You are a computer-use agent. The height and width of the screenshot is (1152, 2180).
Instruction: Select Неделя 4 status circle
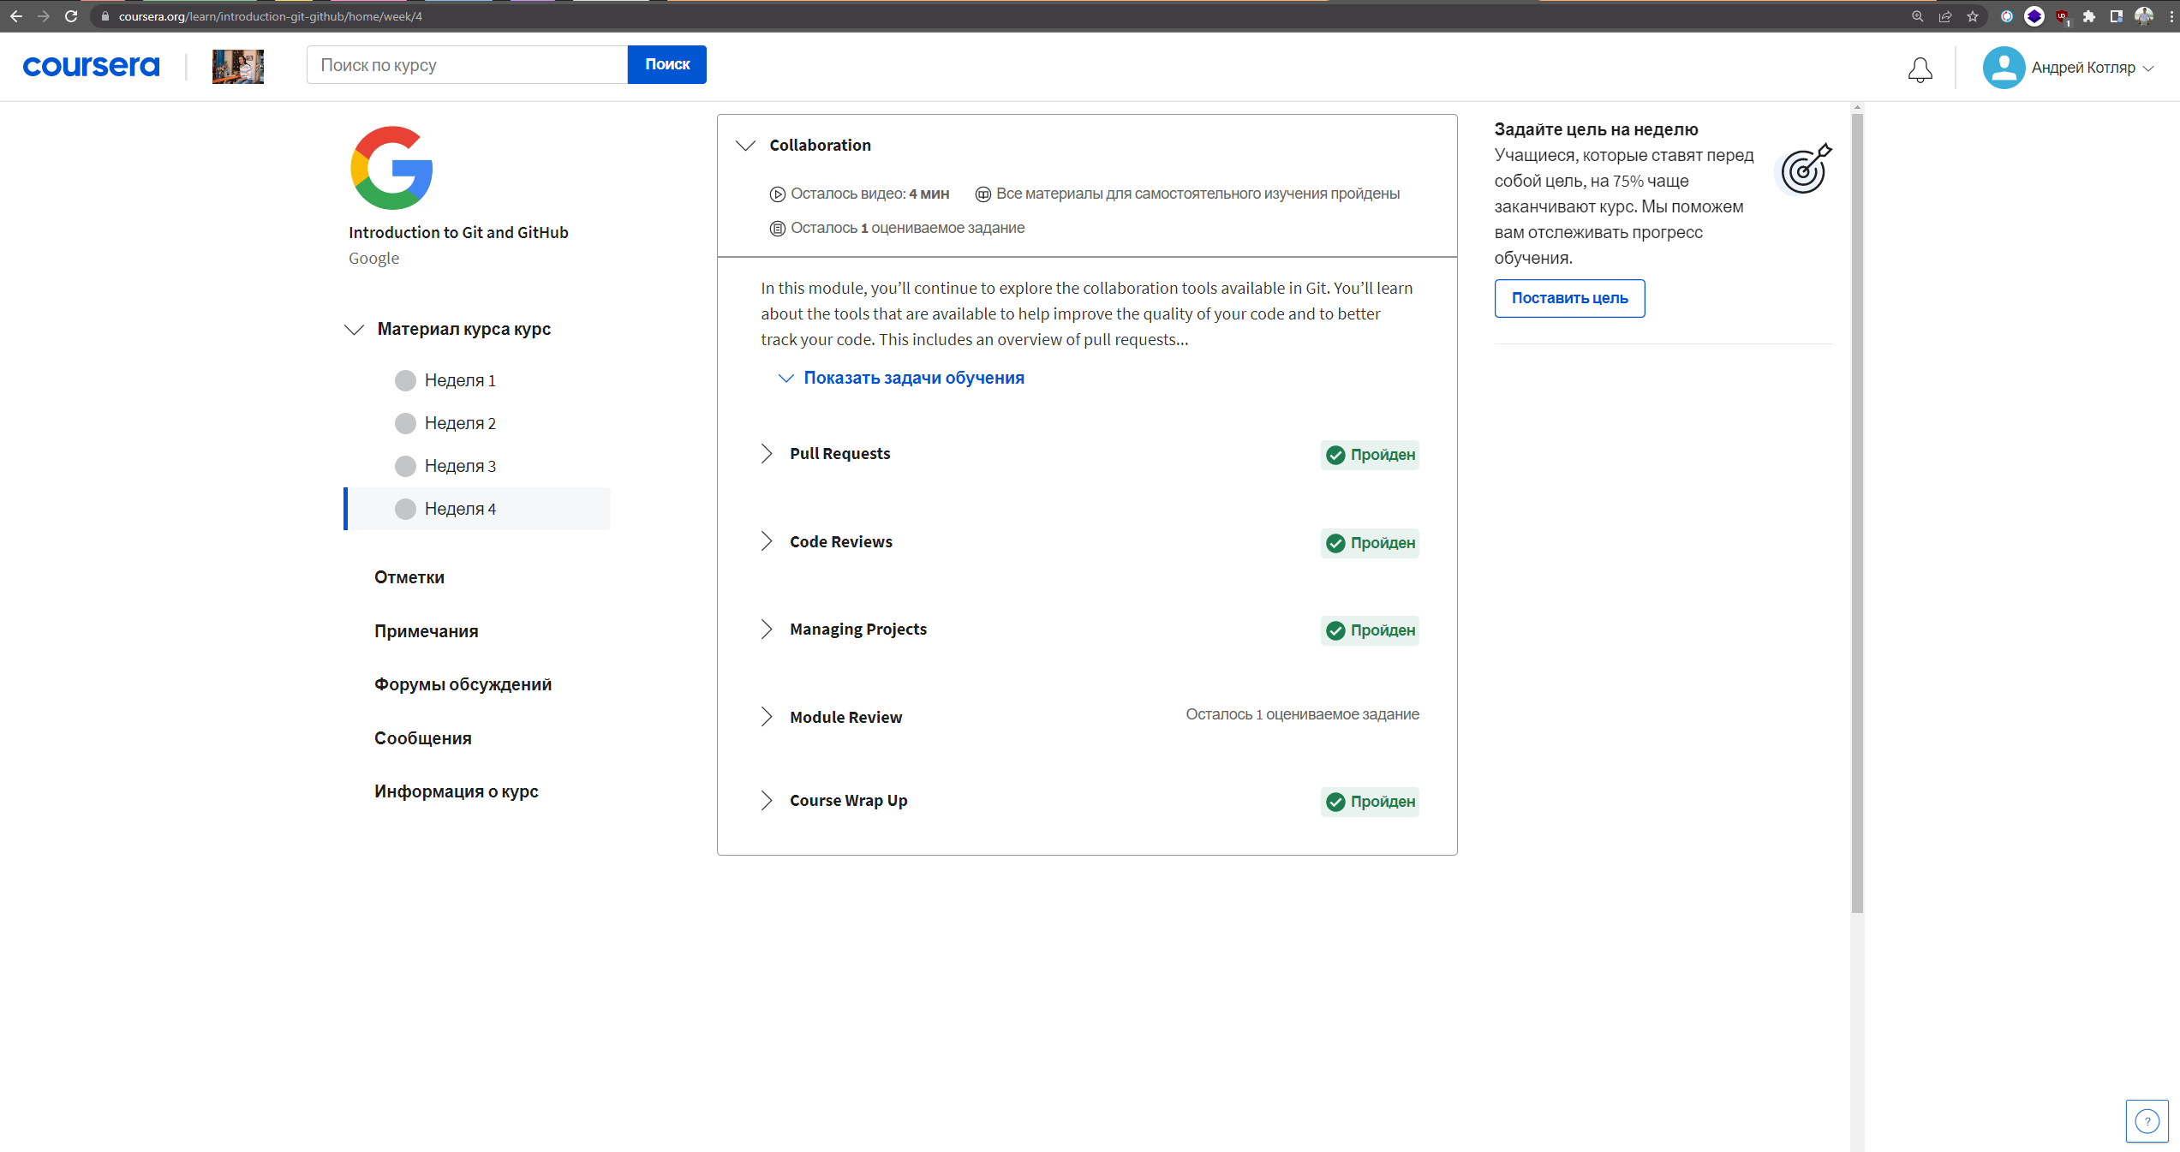pyautogui.click(x=405, y=509)
